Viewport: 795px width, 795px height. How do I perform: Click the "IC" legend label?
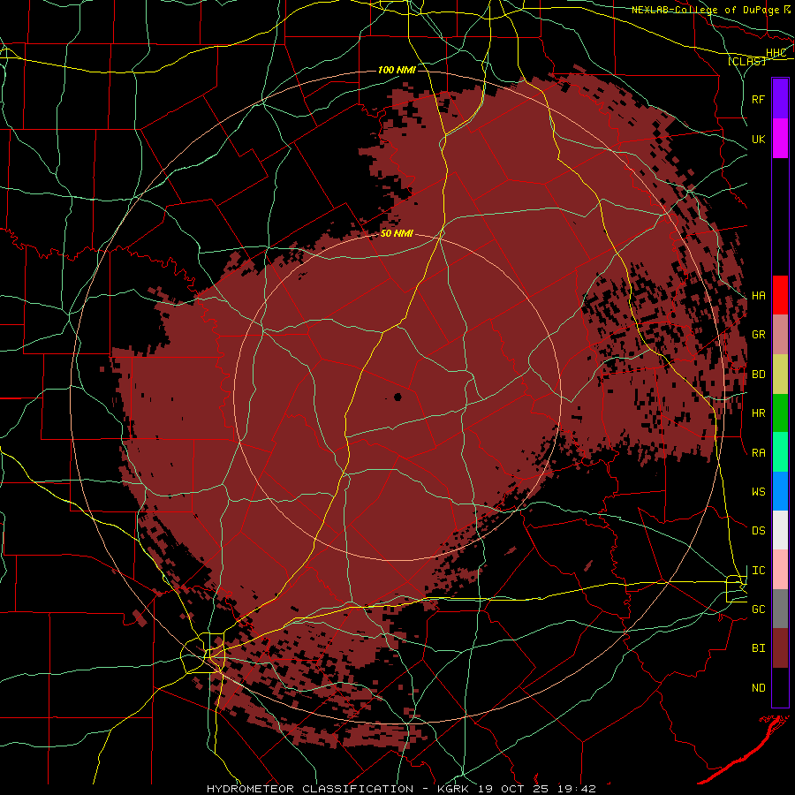[x=759, y=571]
